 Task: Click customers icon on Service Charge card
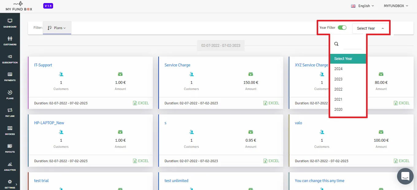click(191, 74)
